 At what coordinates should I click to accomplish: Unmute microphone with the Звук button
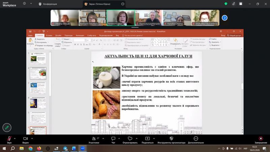click(9, 139)
